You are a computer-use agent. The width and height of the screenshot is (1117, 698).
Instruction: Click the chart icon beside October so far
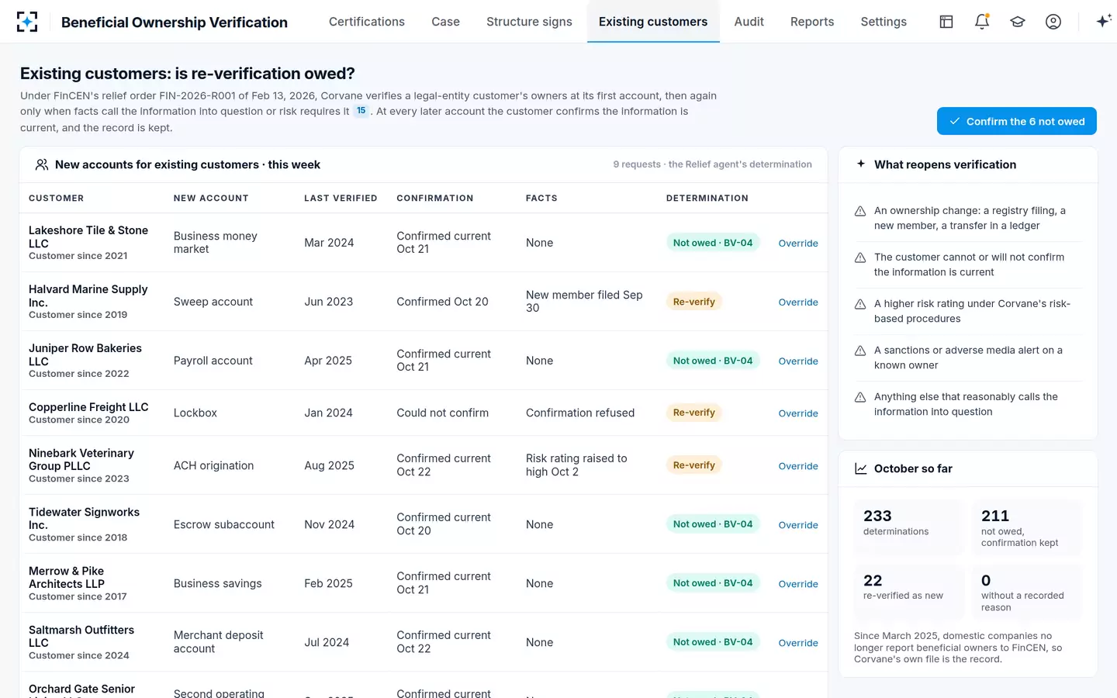(x=861, y=468)
